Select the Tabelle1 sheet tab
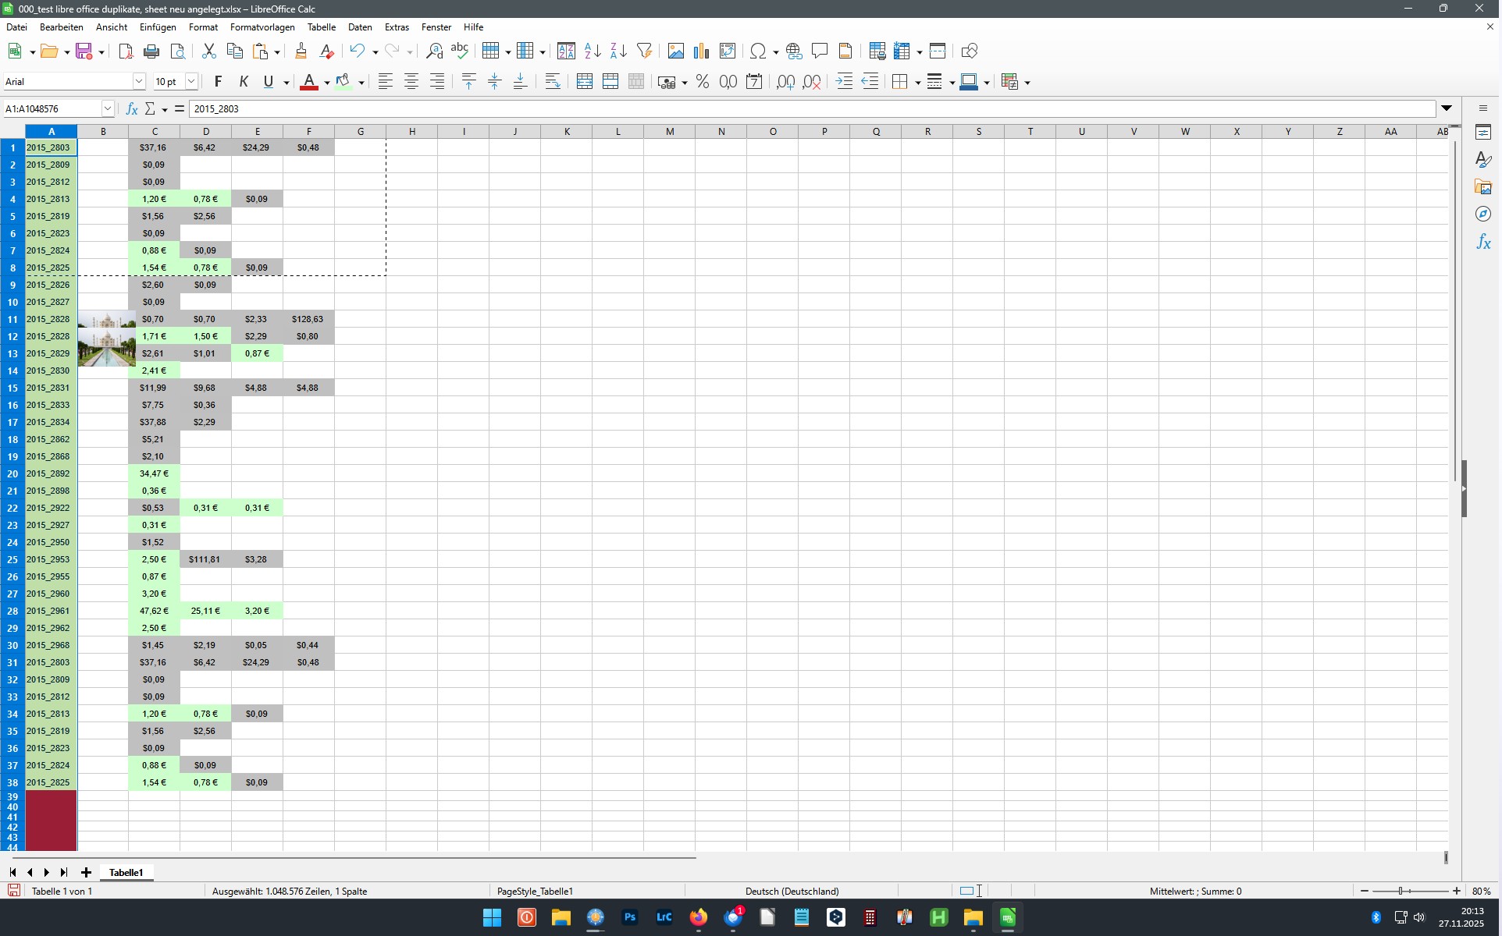Viewport: 1502px width, 936px height. [125, 872]
